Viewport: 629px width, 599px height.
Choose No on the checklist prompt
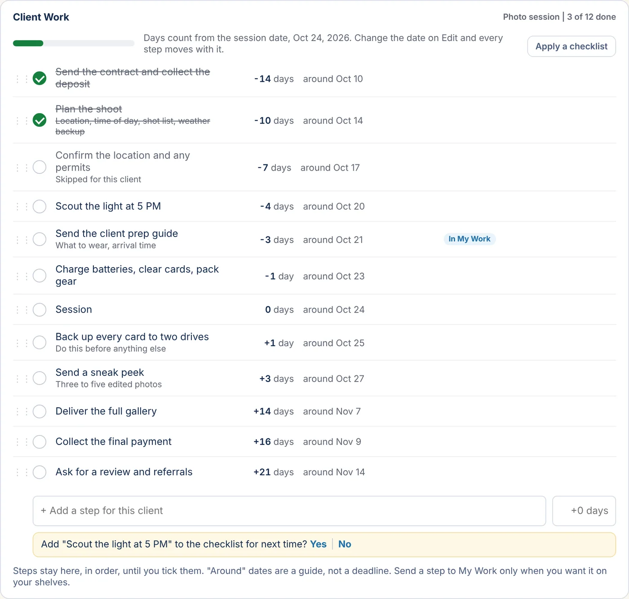tap(345, 544)
